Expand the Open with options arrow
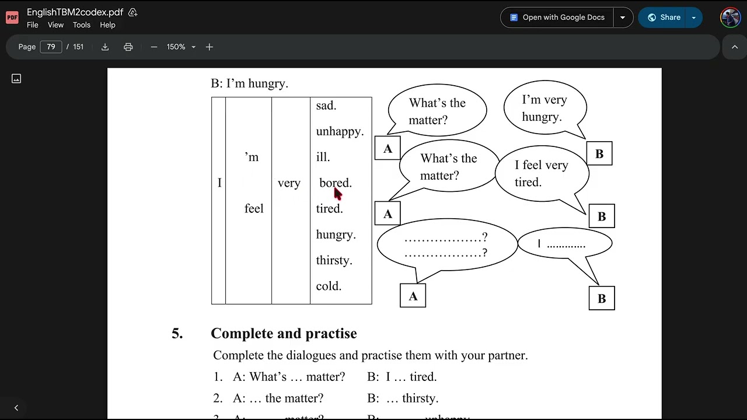 (x=623, y=17)
